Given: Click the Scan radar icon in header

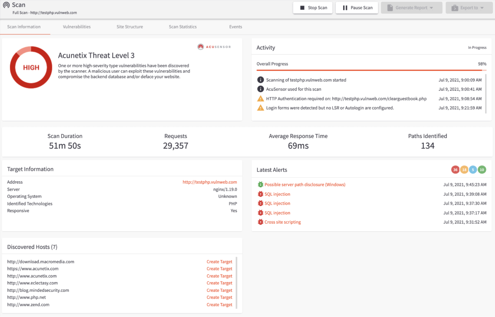Looking at the screenshot, I should 7,5.
